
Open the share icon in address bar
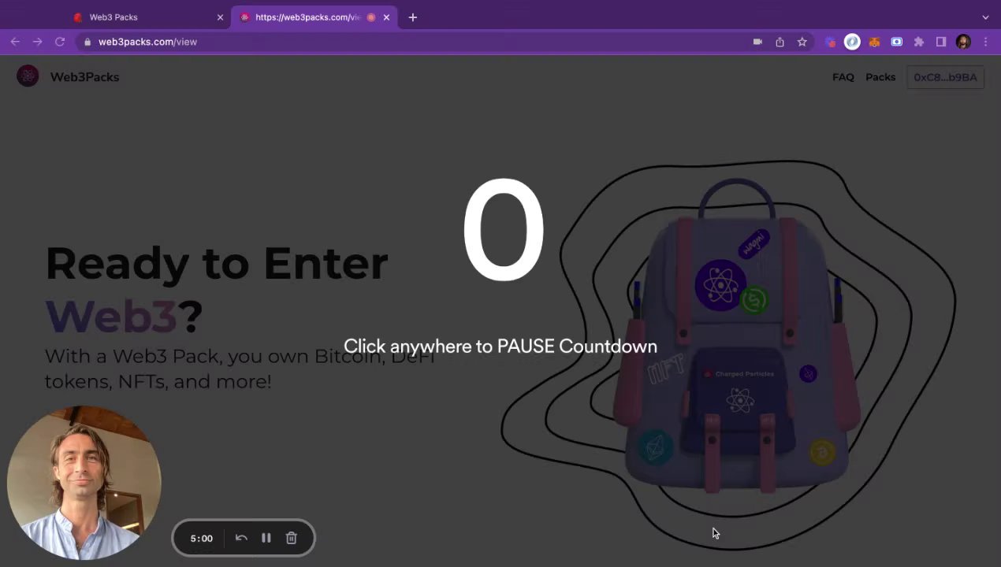pyautogui.click(x=780, y=42)
